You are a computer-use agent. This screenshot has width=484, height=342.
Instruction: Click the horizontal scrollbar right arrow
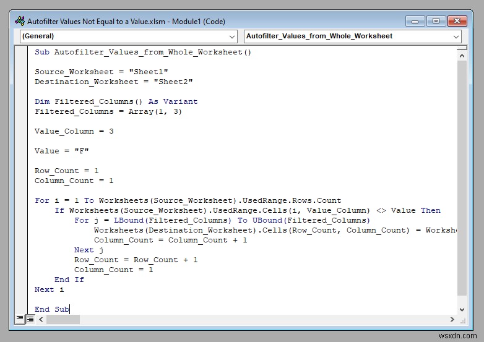pyautogui.click(x=452, y=319)
